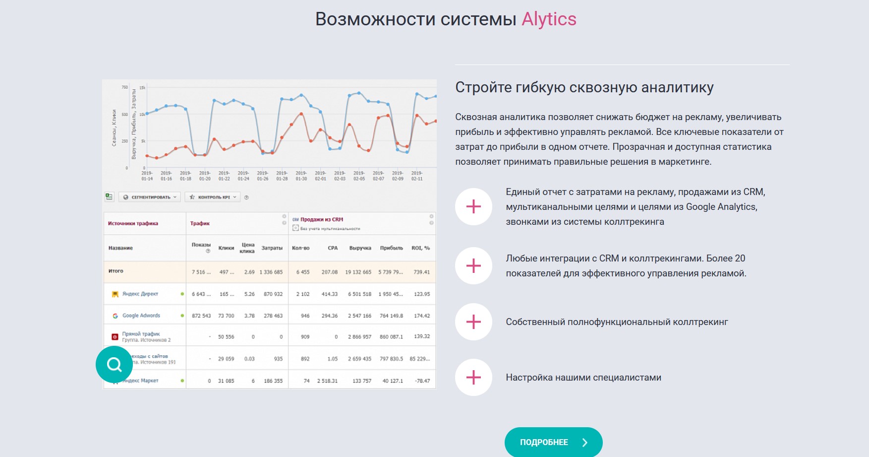
Task: Click the teal magnifier zoom icon
Action: (x=114, y=365)
